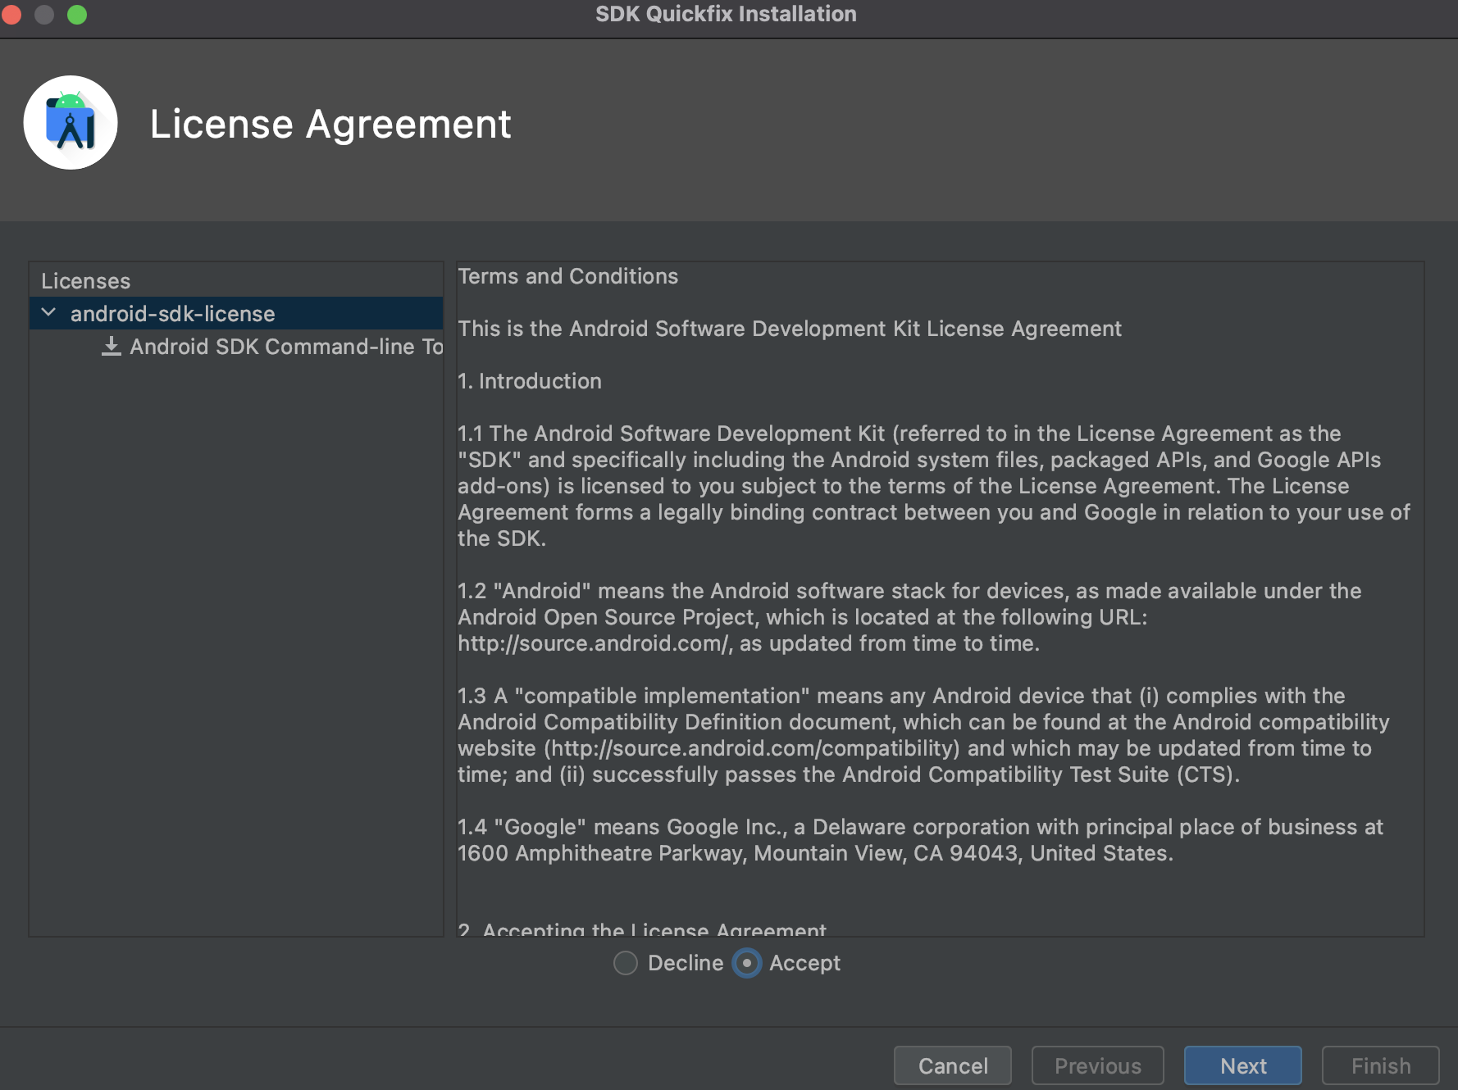Screen dimensions: 1458x1090
Task: Click the Licenses list header
Action: click(86, 281)
